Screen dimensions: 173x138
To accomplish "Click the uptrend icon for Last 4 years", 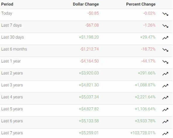I will [165, 98].
